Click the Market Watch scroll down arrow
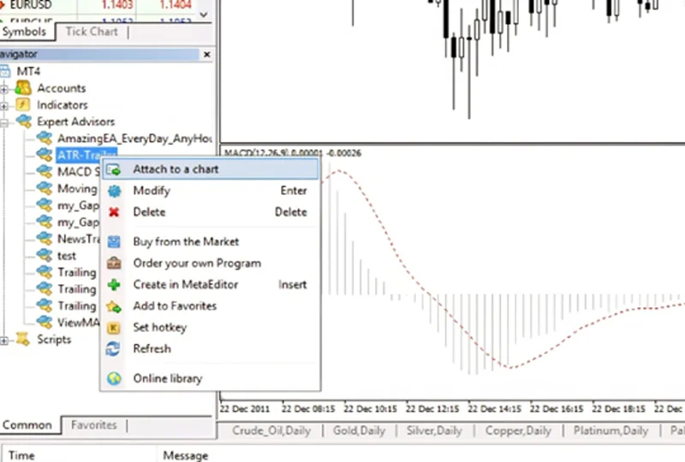 point(204,15)
